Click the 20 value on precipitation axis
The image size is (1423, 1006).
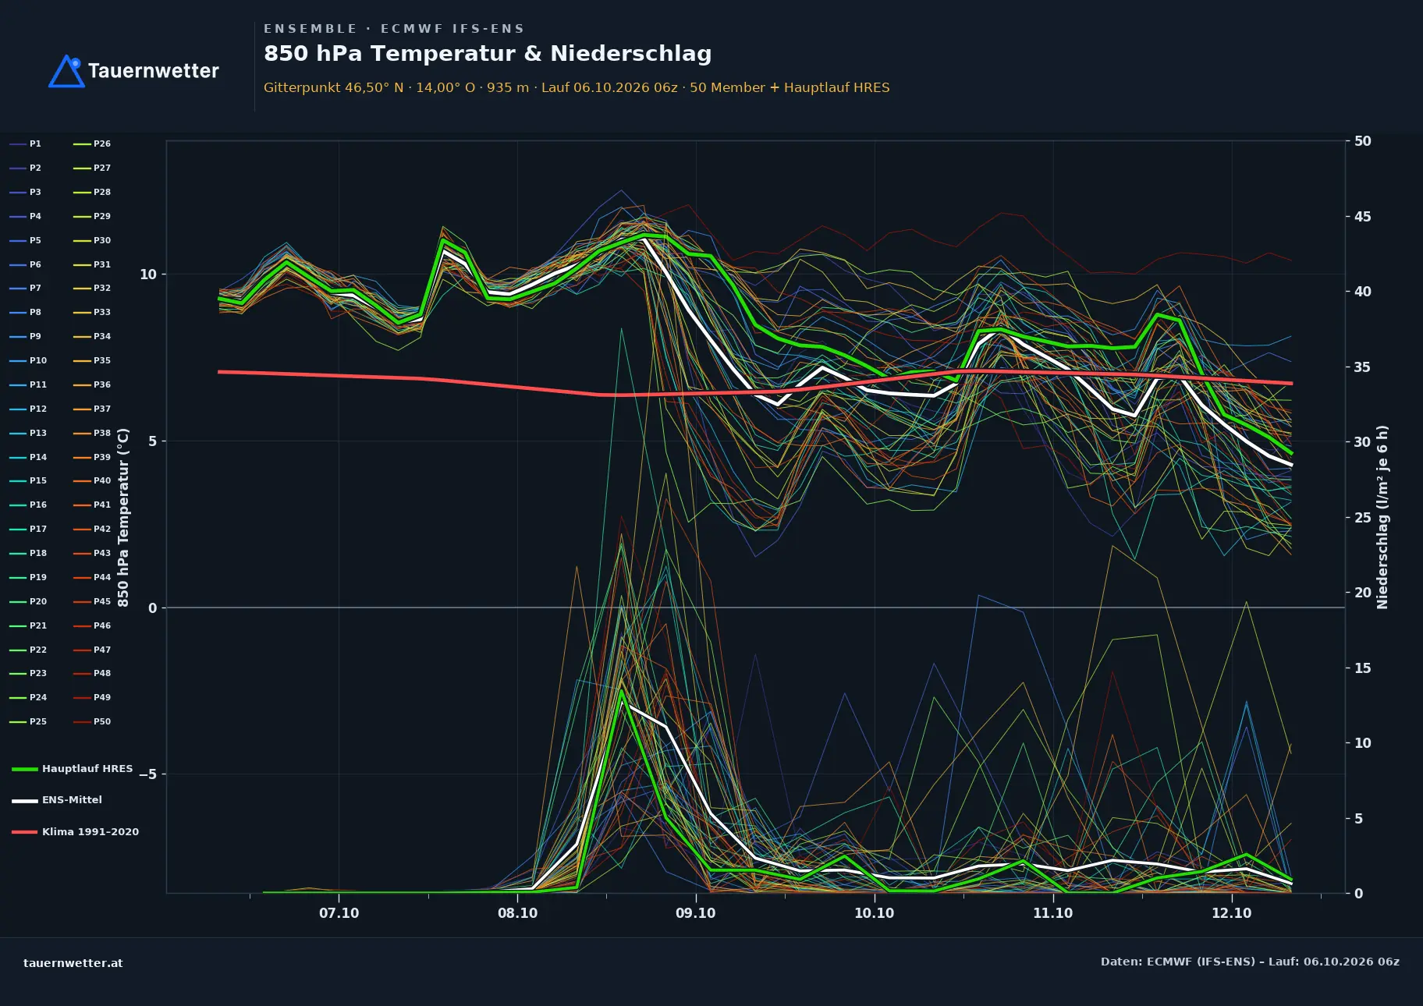[1363, 593]
